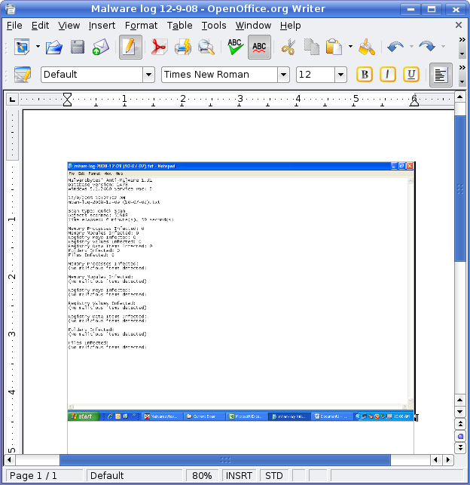Screen dimensions: 470x485
Task: Open Page Preview magnifier icon
Action: tap(206, 48)
